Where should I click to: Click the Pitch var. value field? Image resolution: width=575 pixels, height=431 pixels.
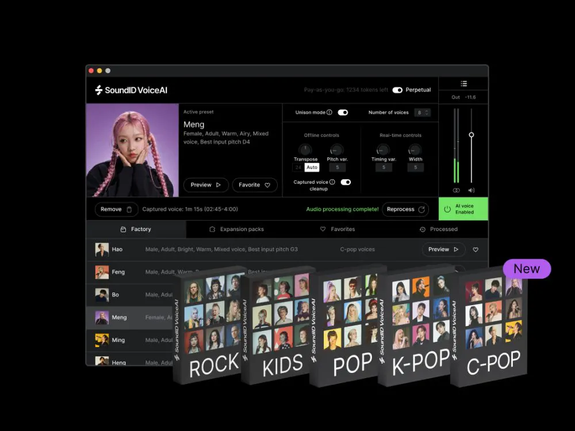point(338,167)
